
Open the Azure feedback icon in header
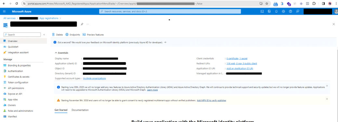click(x=298, y=11)
